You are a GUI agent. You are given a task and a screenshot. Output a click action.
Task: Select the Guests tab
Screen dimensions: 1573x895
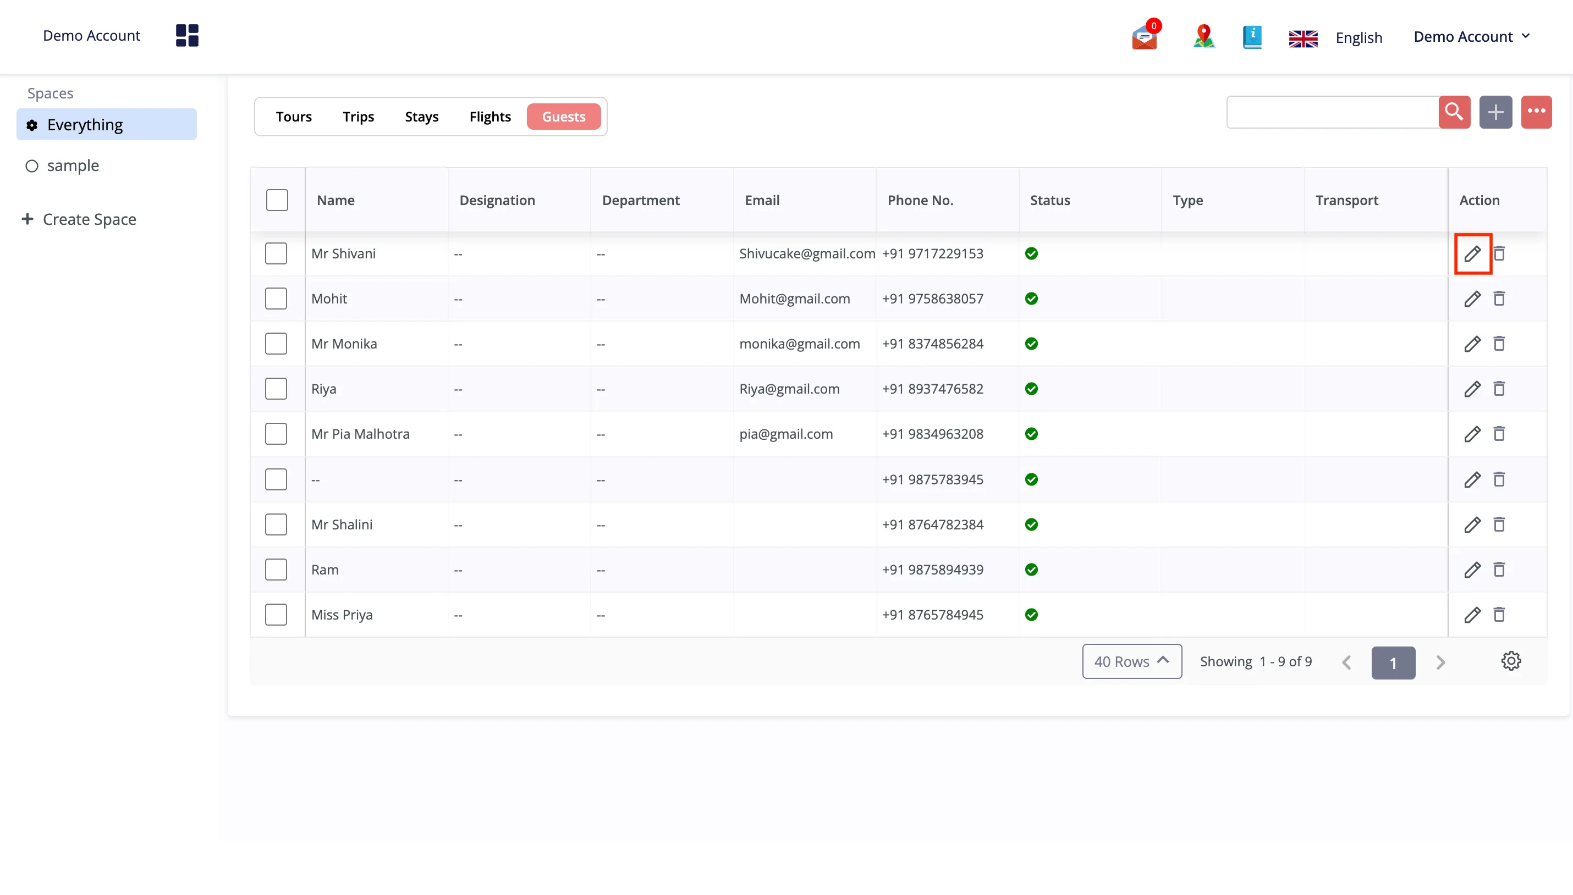coord(564,117)
